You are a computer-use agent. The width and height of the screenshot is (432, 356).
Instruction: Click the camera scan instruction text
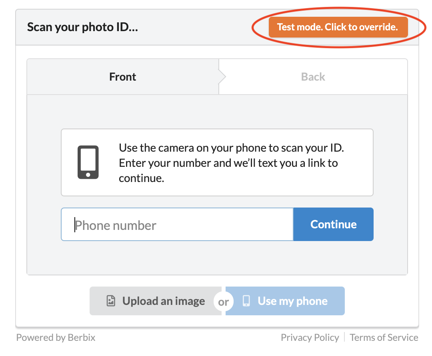232,163
